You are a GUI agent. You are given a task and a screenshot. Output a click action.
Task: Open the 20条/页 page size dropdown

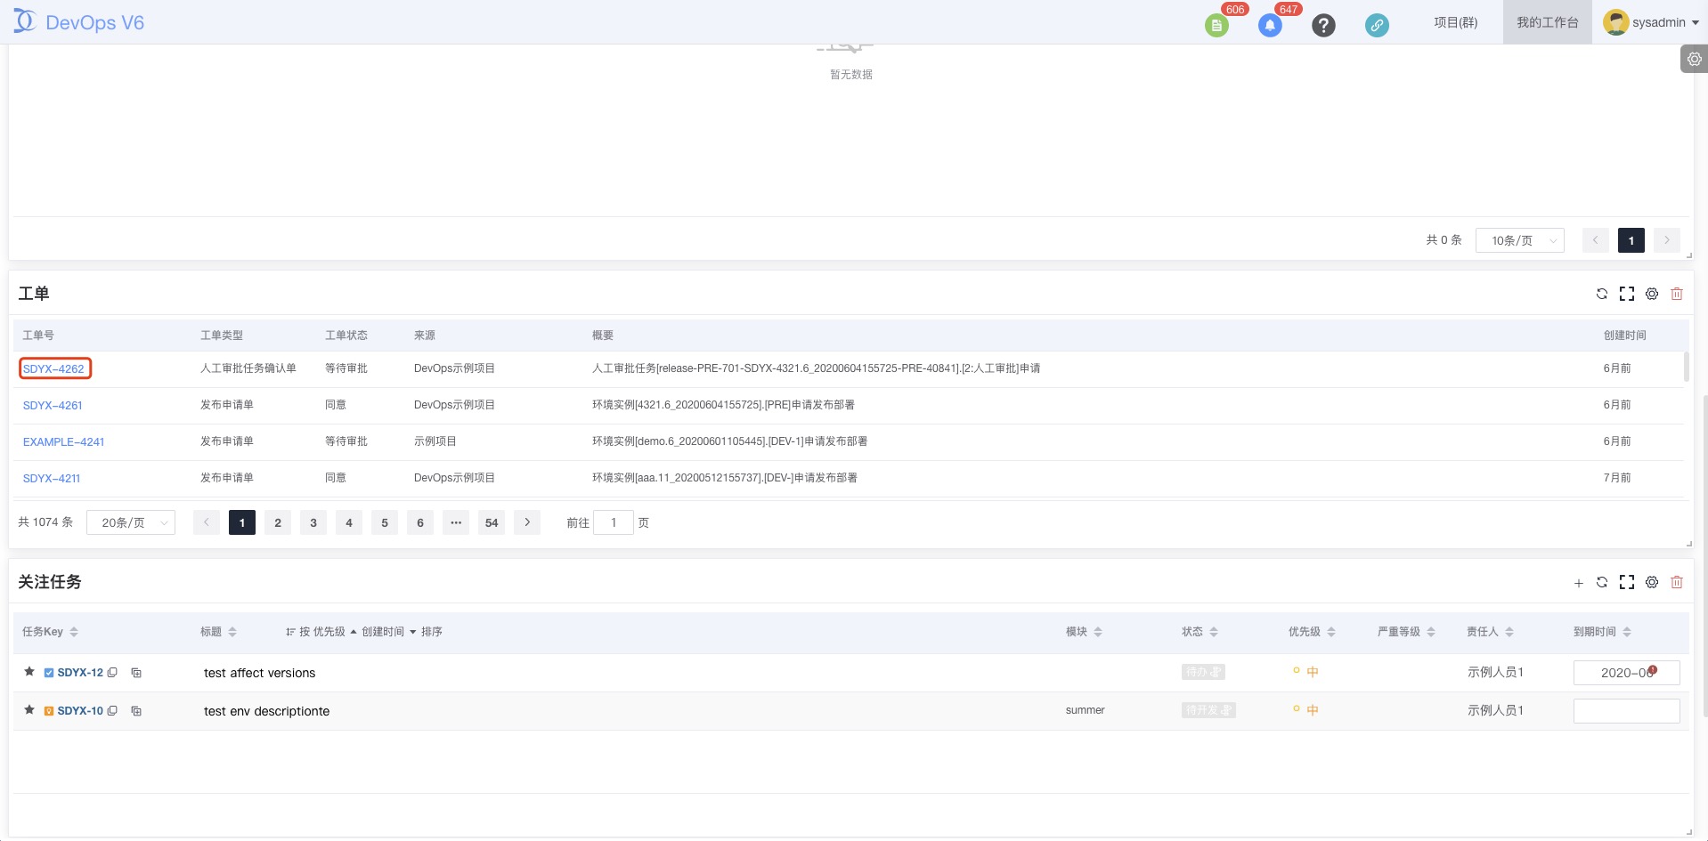click(x=130, y=522)
